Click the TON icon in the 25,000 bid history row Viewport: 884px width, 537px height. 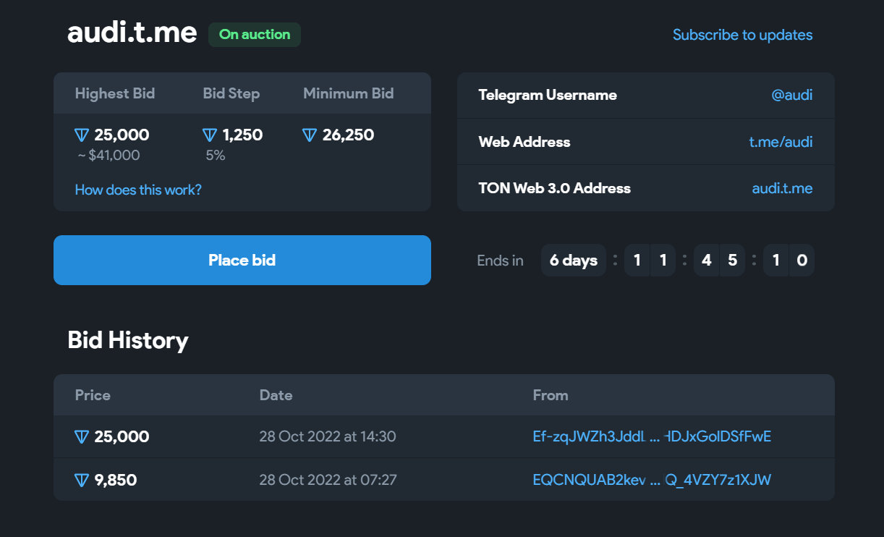[82, 437]
